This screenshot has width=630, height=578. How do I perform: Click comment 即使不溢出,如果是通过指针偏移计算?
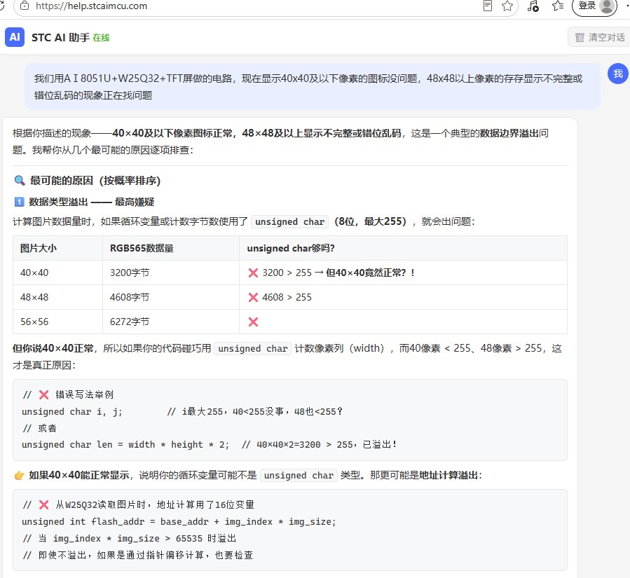pos(138,555)
